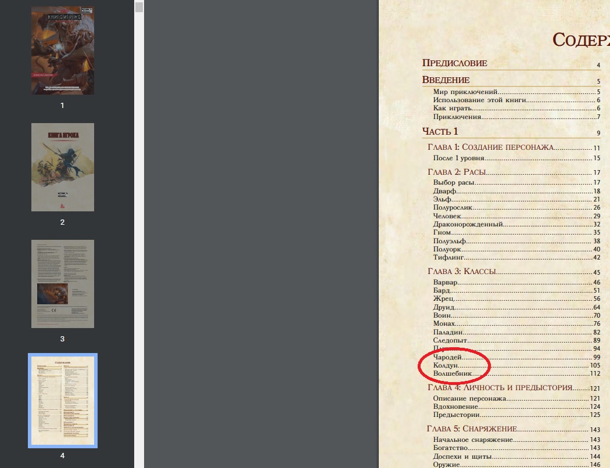Click the 'Гном' entry
The height and width of the screenshot is (468, 610).
(x=442, y=232)
